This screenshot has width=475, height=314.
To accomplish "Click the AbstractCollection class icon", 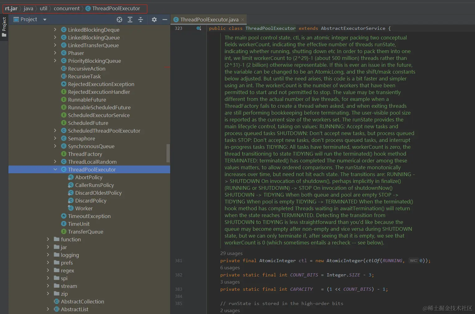I will 57,301.
